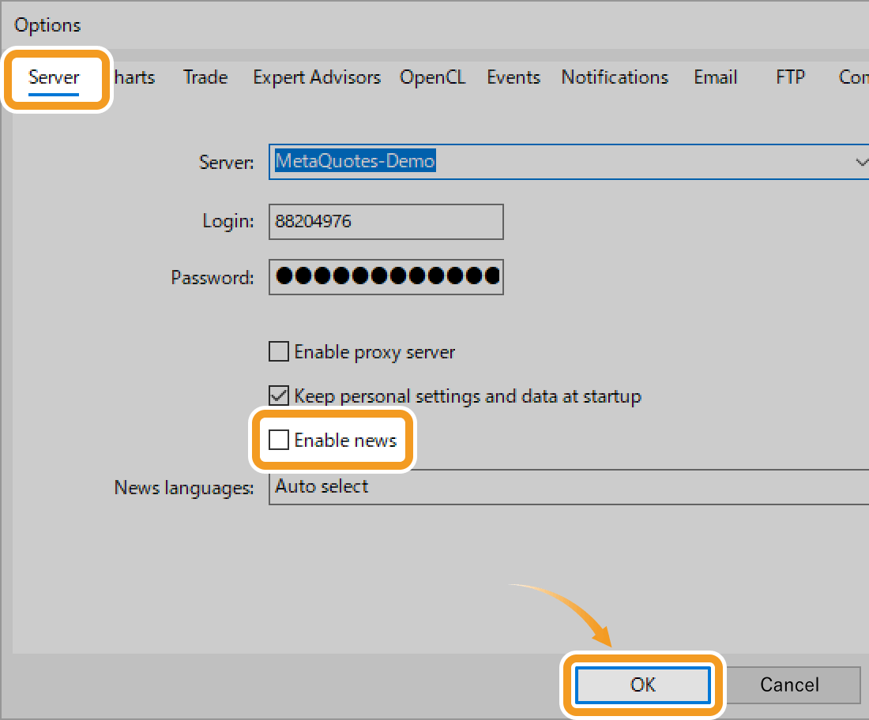The width and height of the screenshot is (869, 720).
Task: Open the Expert Advisors tab
Action: pyautogui.click(x=317, y=77)
